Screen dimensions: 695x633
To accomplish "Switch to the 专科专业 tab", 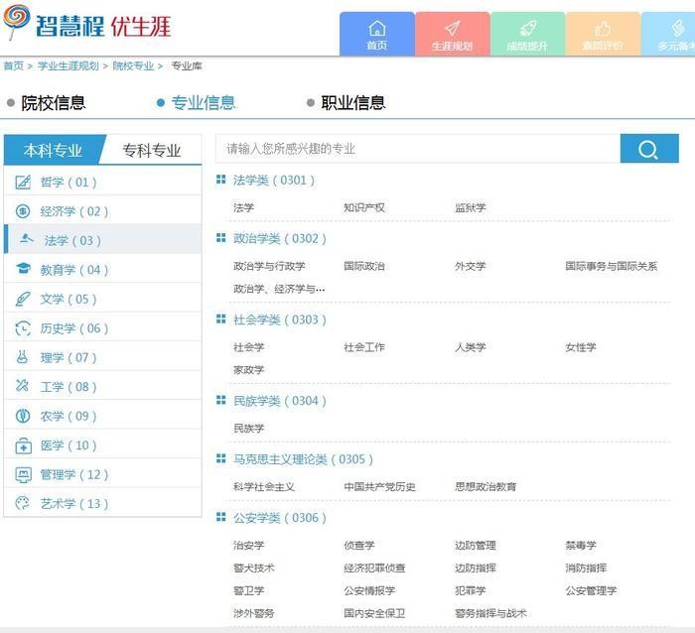I will click(152, 150).
